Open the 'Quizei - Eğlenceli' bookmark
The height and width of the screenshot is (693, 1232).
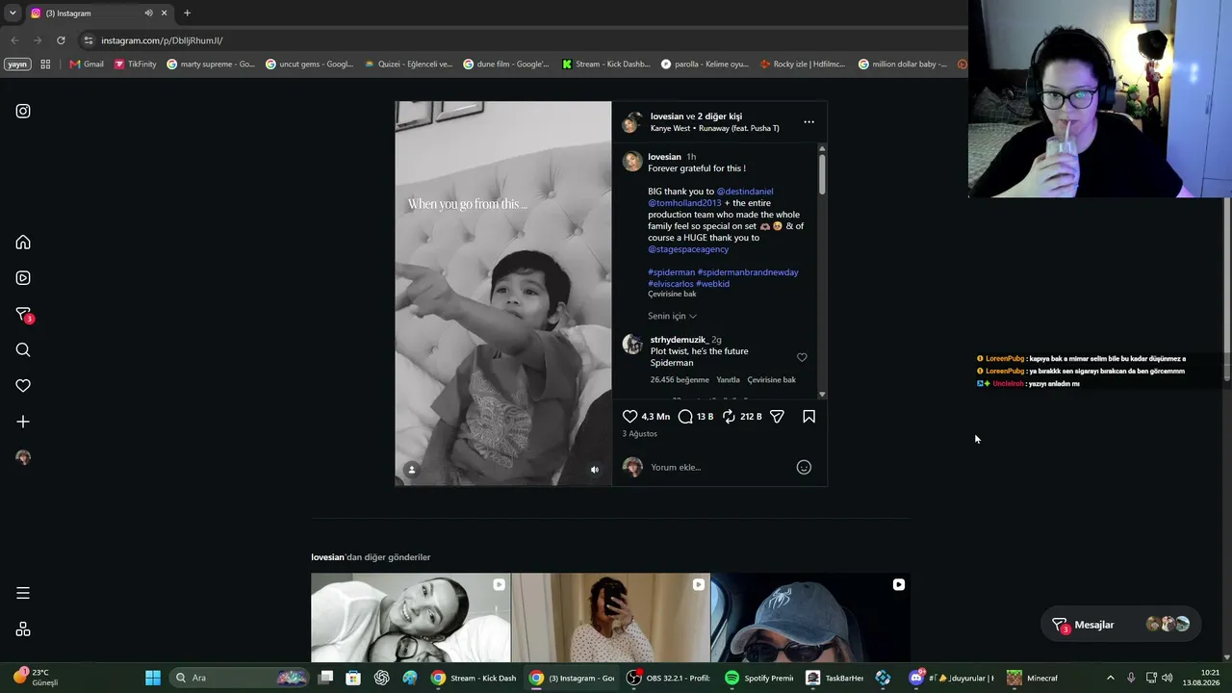(408, 64)
